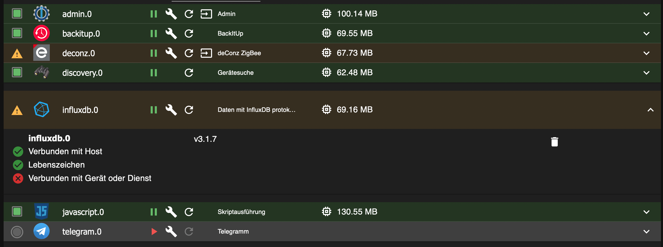Start the telegram.0 instance
The width and height of the screenshot is (663, 247).
[154, 232]
